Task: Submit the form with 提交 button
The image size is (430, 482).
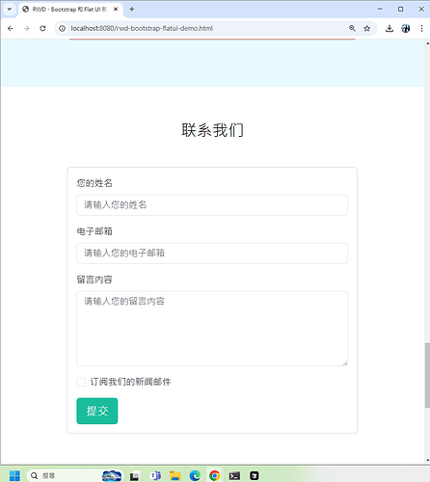Action: (97, 411)
